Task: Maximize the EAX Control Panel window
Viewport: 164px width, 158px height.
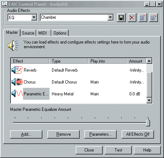Action: click(153, 4)
